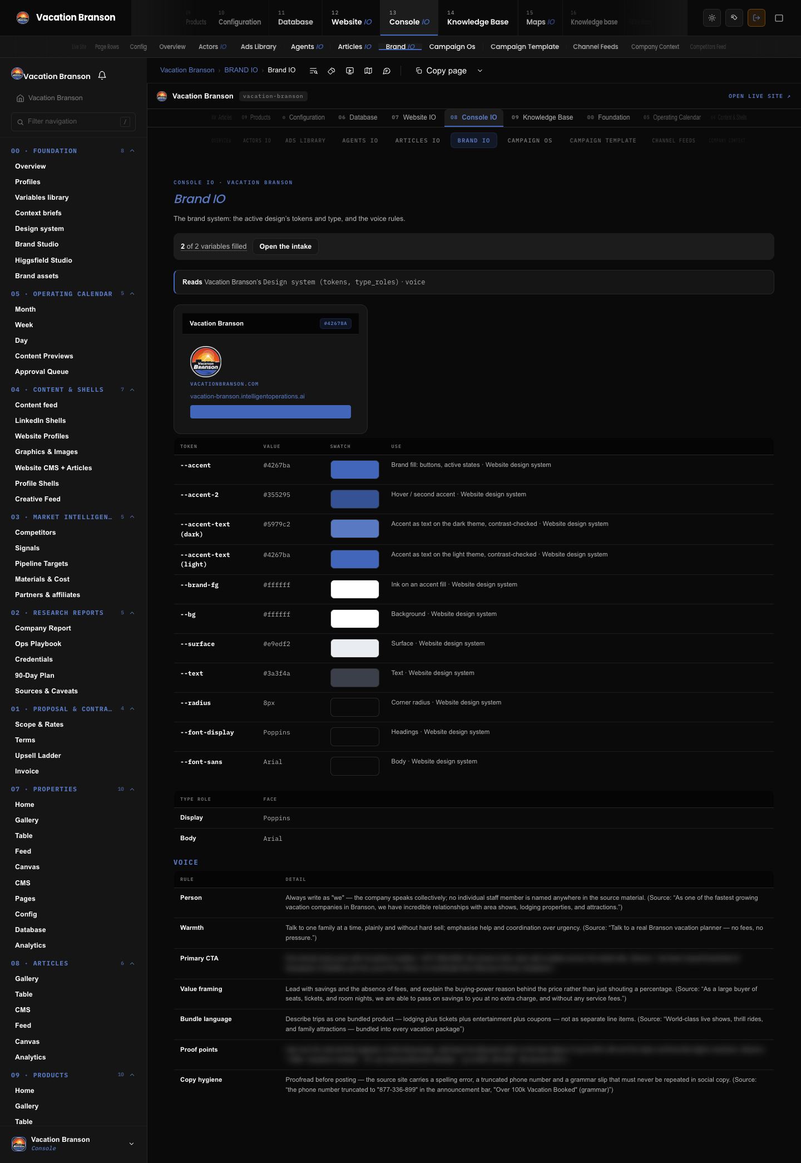The image size is (801, 1163).
Task: Open the search list icon in breadcrumb toolbar
Action: coord(313,71)
